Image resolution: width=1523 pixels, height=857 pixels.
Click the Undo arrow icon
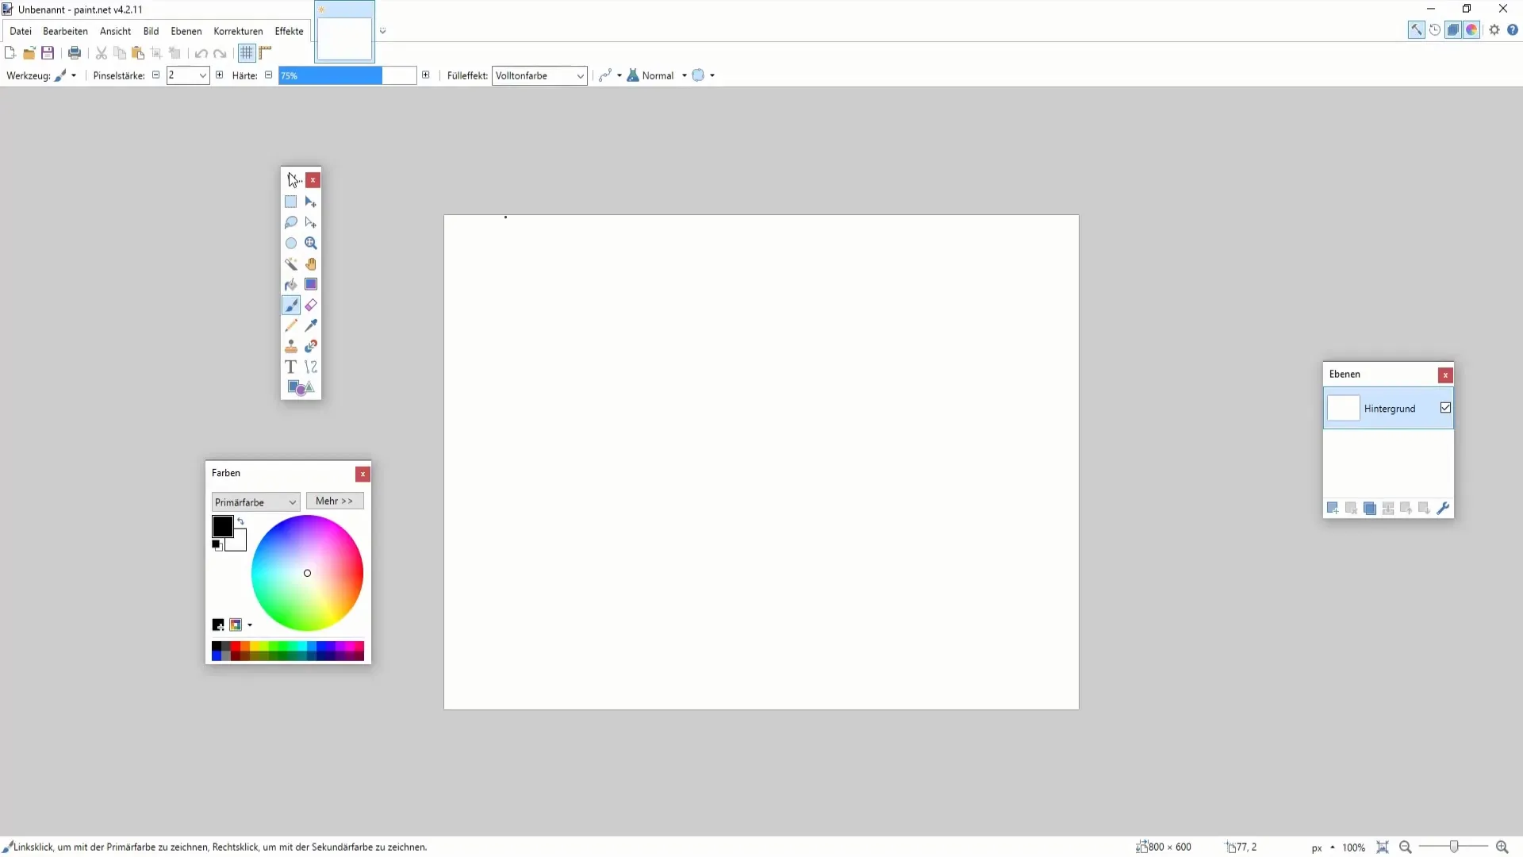point(201,53)
